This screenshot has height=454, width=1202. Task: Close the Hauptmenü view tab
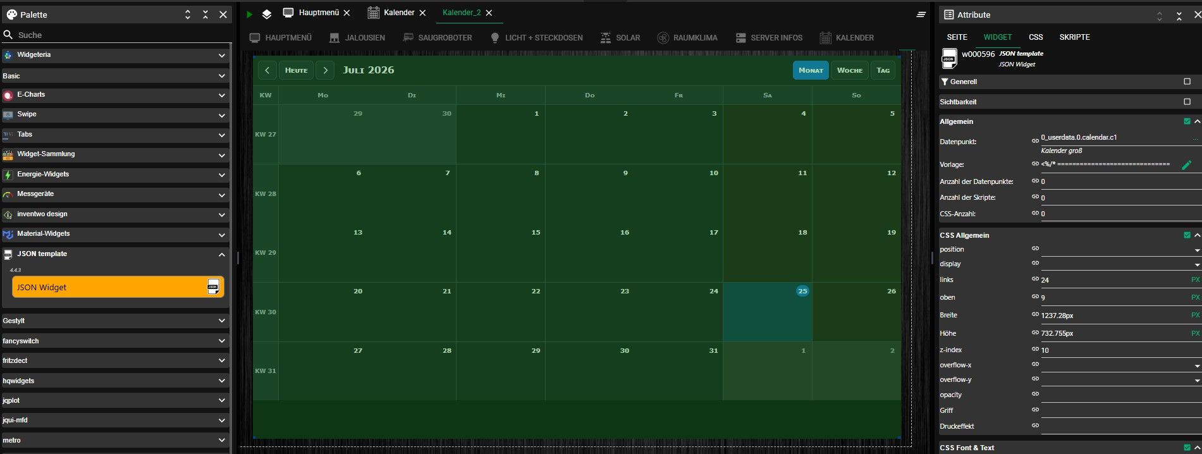(346, 13)
